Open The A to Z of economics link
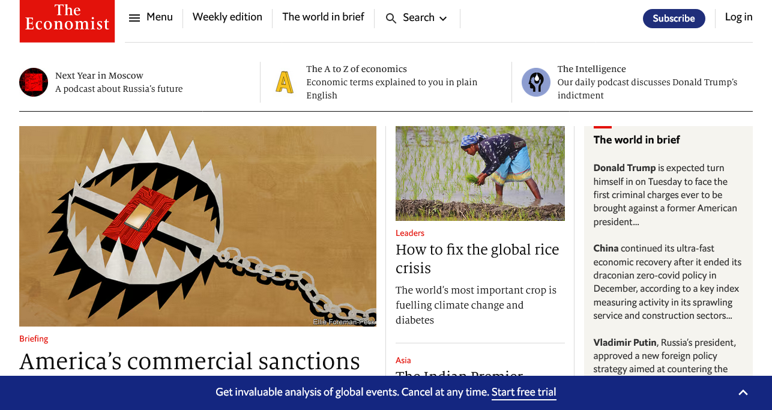Screen dimensions: 772x410 point(357,69)
